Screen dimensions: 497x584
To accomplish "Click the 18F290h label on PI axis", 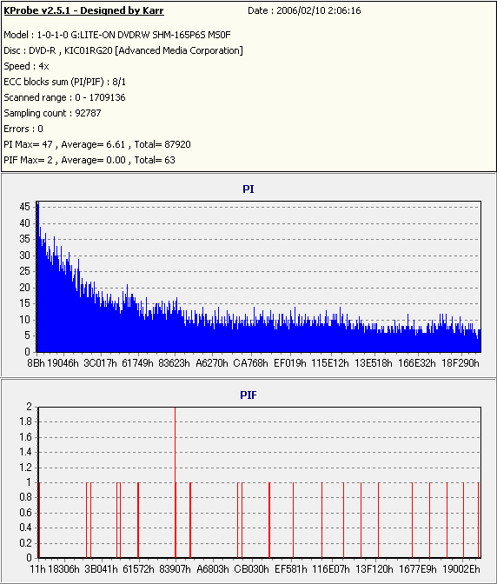I will tap(461, 363).
